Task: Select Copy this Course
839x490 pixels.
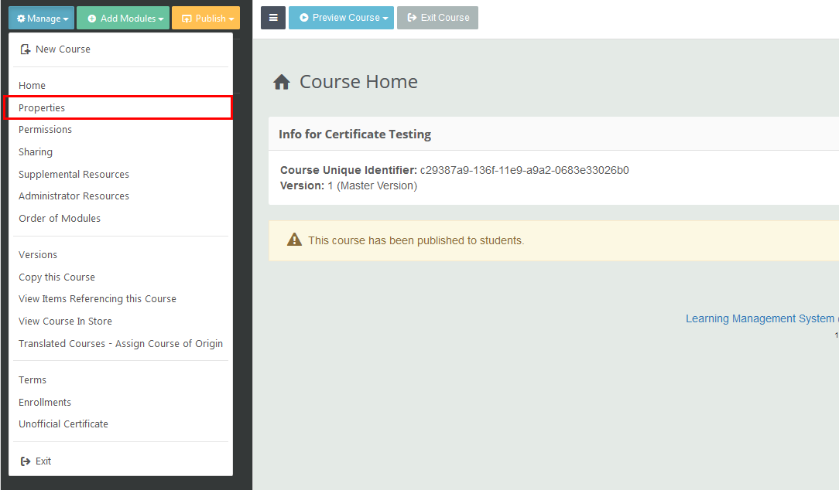Action: tap(57, 277)
